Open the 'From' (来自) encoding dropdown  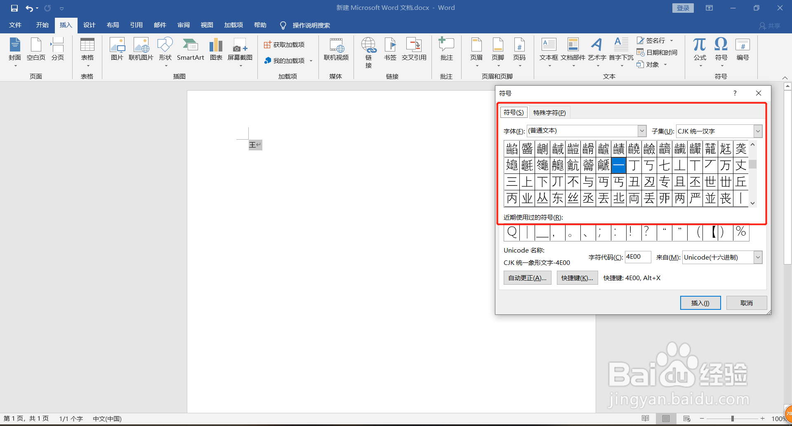(x=758, y=257)
